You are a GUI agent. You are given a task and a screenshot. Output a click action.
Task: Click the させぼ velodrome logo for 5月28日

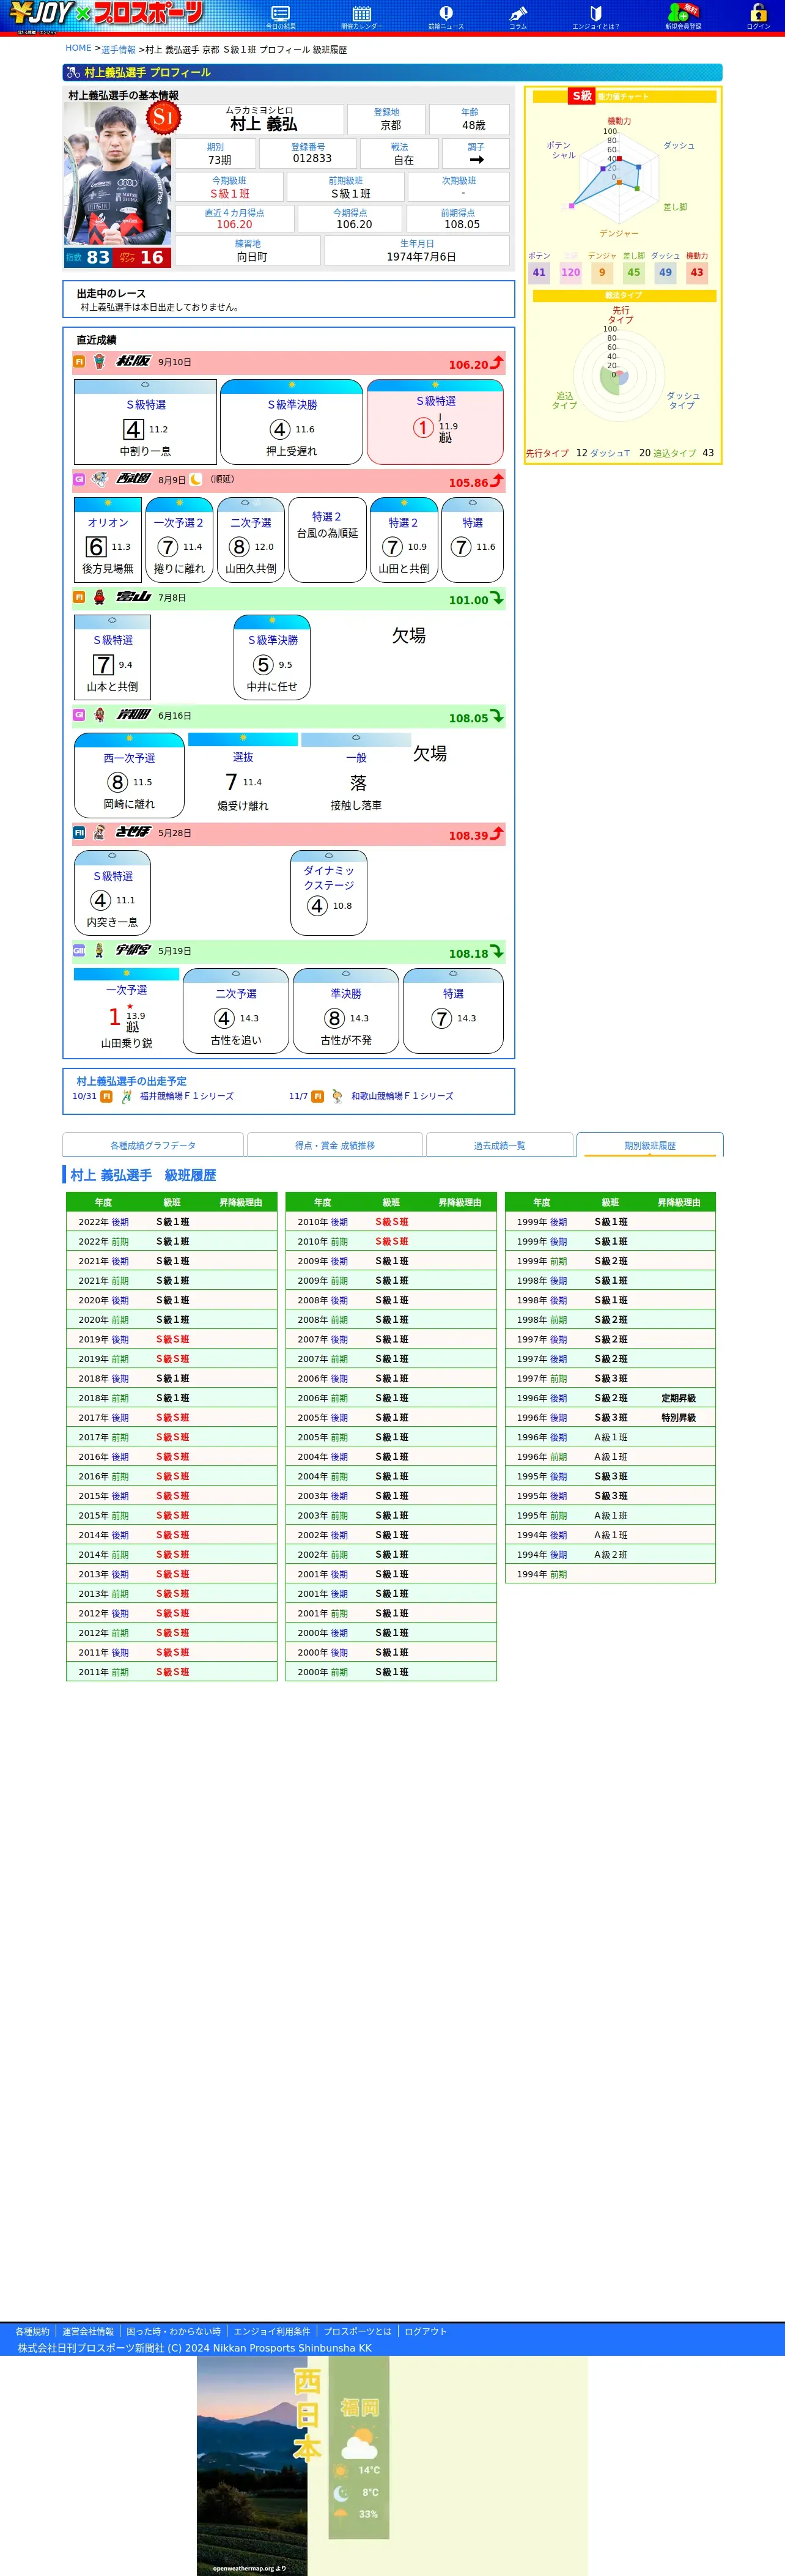[x=133, y=832]
